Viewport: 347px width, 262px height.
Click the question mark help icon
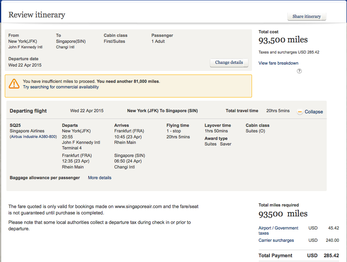point(299,71)
